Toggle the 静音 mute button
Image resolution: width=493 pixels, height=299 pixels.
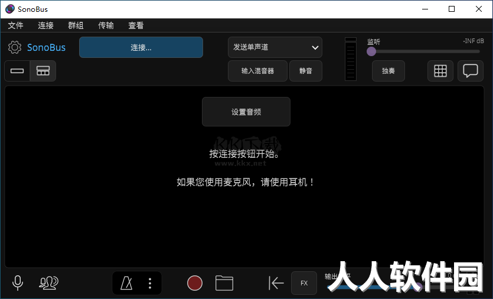click(306, 71)
